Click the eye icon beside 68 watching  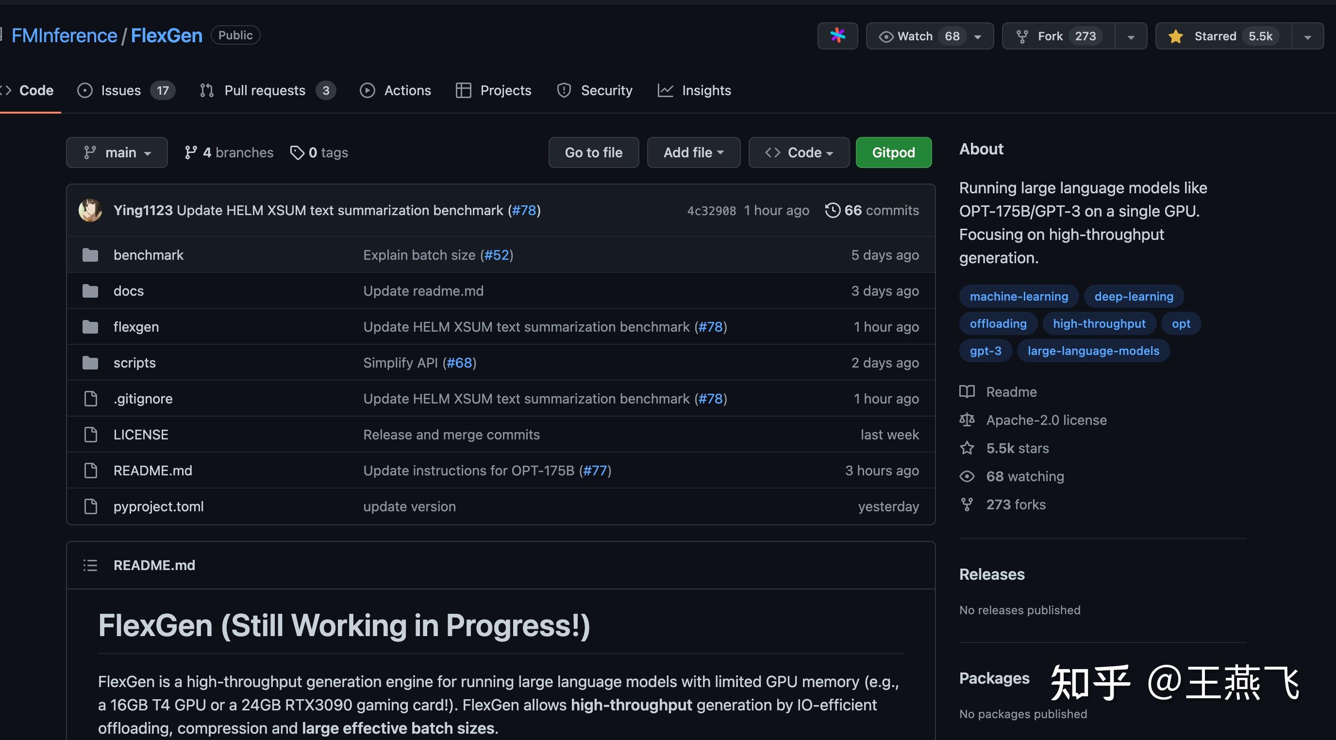(x=968, y=476)
